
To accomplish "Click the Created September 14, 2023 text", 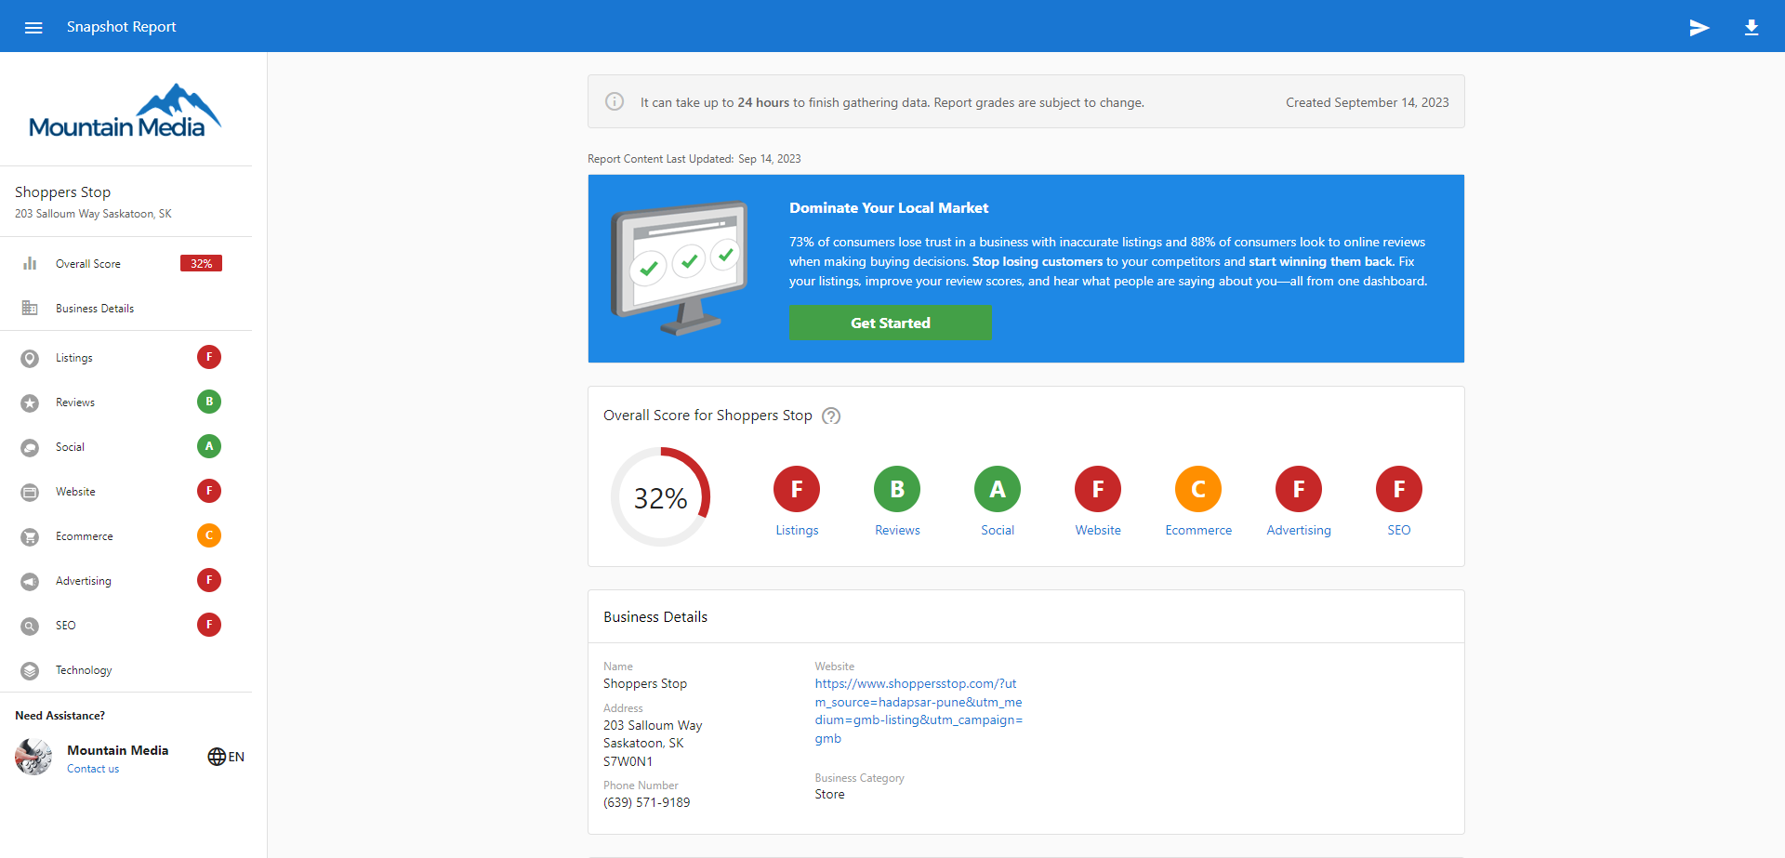I will pyautogui.click(x=1367, y=102).
